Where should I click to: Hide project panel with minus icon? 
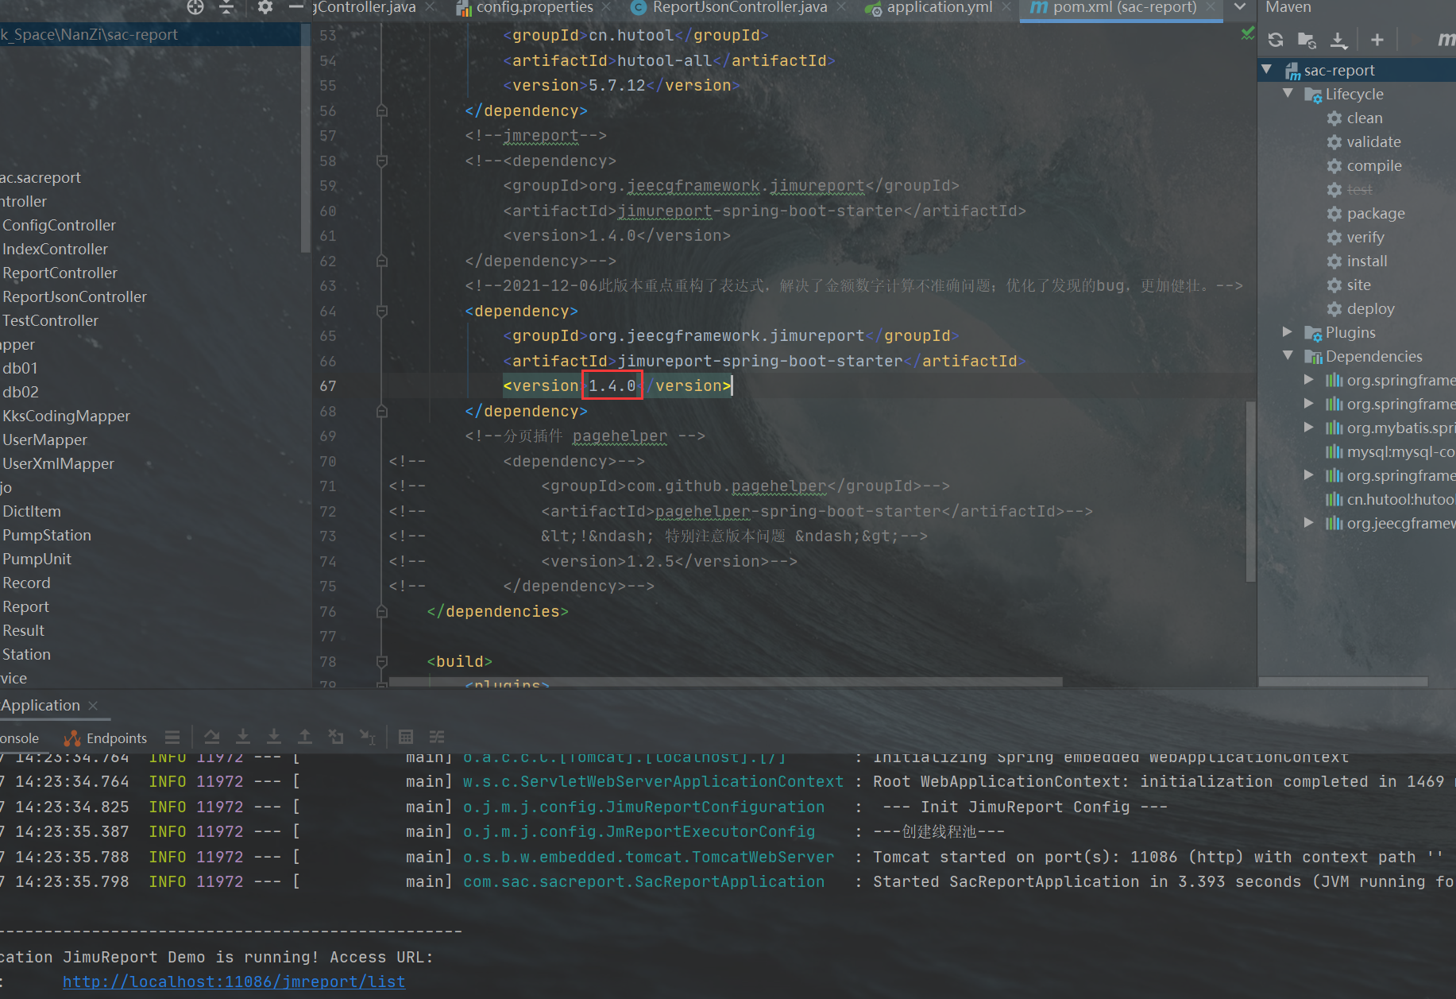296,7
